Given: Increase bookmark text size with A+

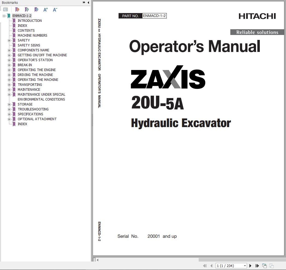Looking at the screenshot, I should click(45, 10).
